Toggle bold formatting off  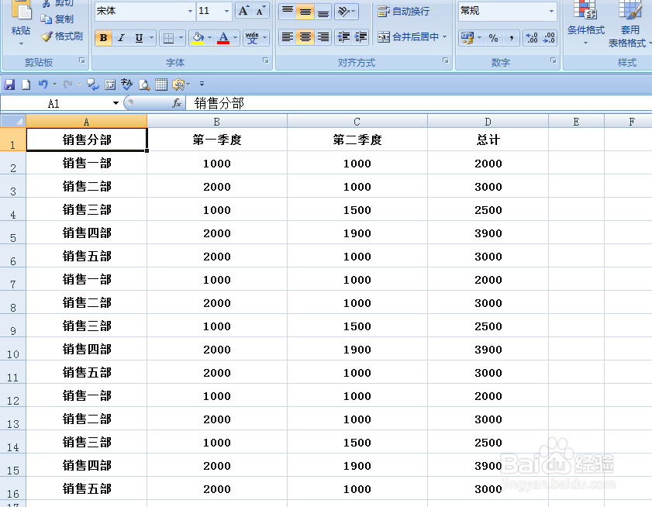coord(103,36)
